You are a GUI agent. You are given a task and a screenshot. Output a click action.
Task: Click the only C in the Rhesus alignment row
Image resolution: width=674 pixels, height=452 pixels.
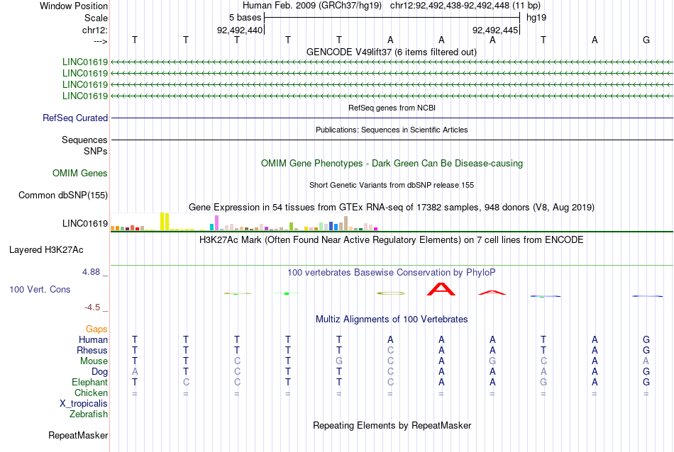click(390, 350)
